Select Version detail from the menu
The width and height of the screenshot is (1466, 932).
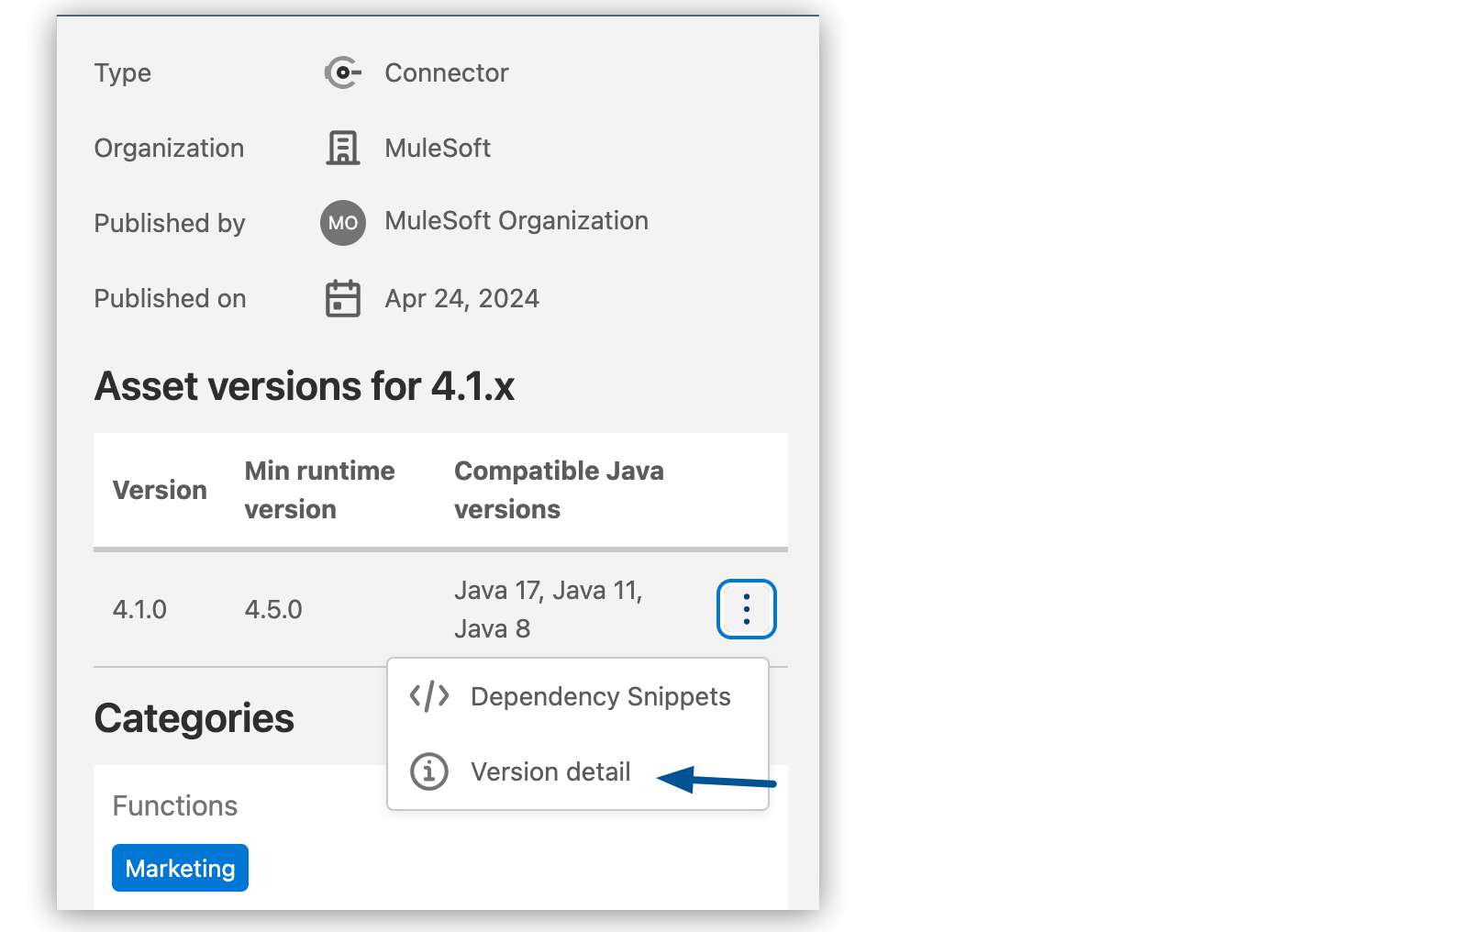coord(550,771)
